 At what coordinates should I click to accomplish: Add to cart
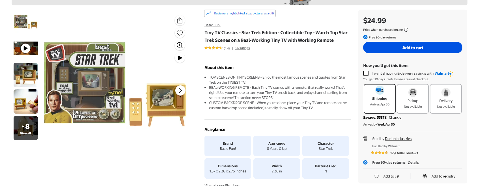pyautogui.click(x=413, y=47)
